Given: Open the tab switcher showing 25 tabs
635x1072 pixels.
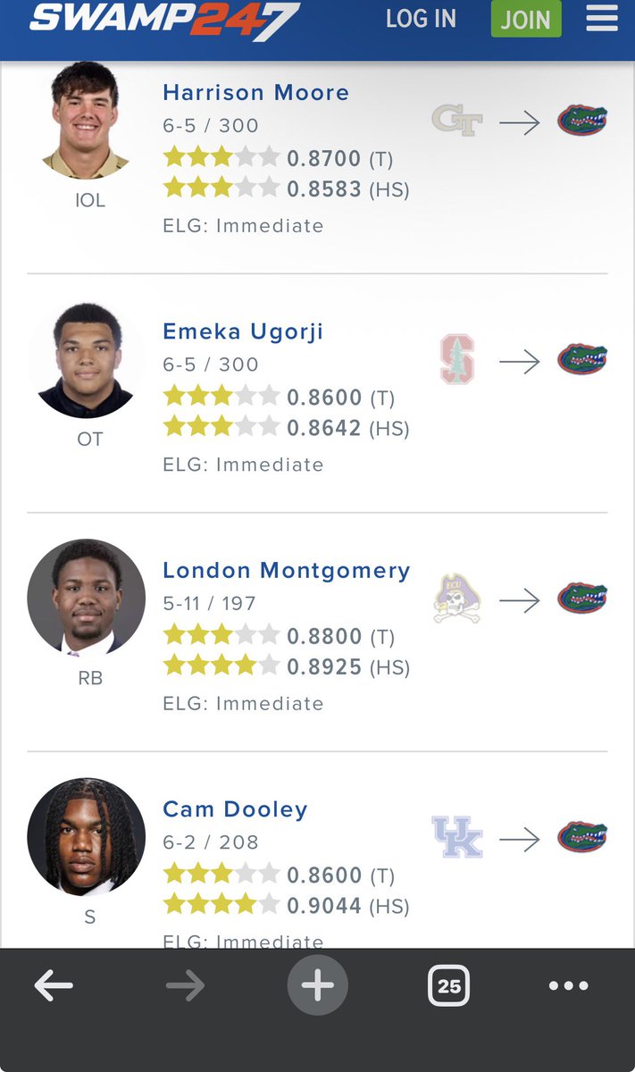Looking at the screenshot, I should click(x=449, y=985).
